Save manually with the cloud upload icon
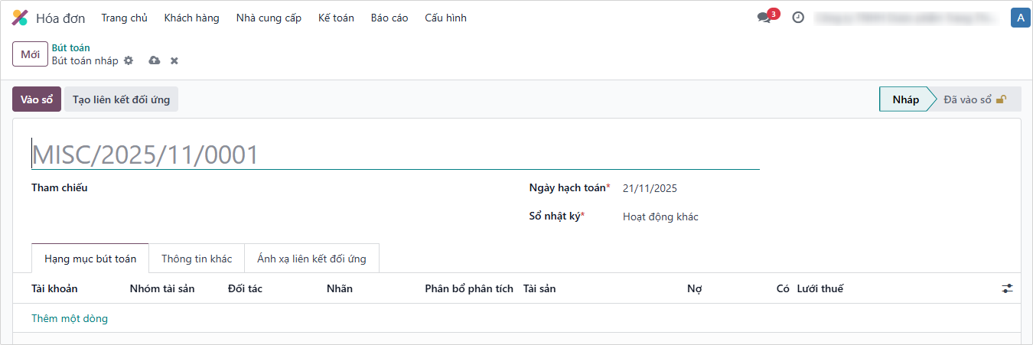This screenshot has height=345, width=1033. click(154, 60)
